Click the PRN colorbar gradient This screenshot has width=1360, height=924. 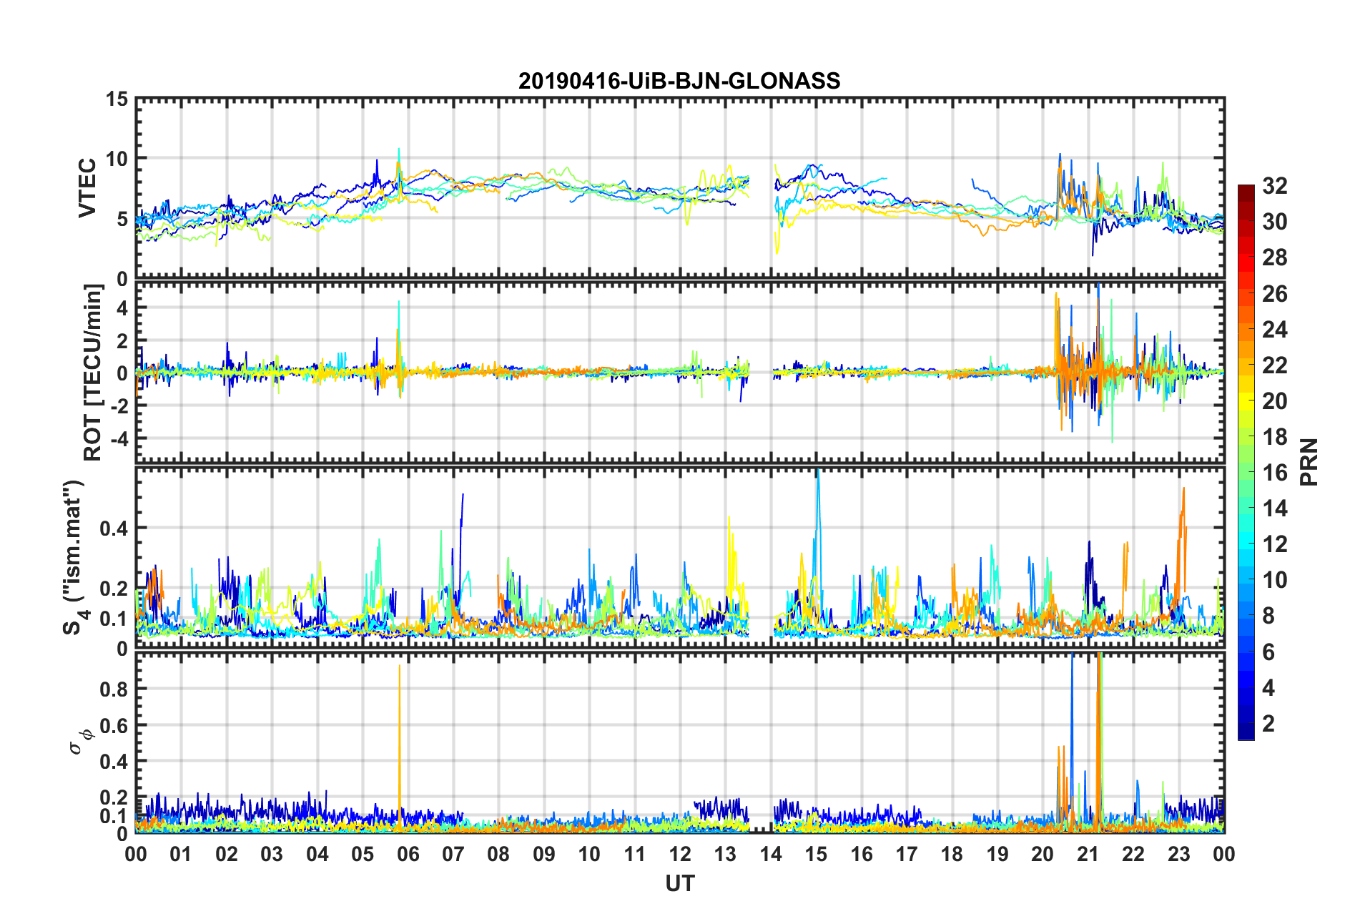coord(1246,462)
